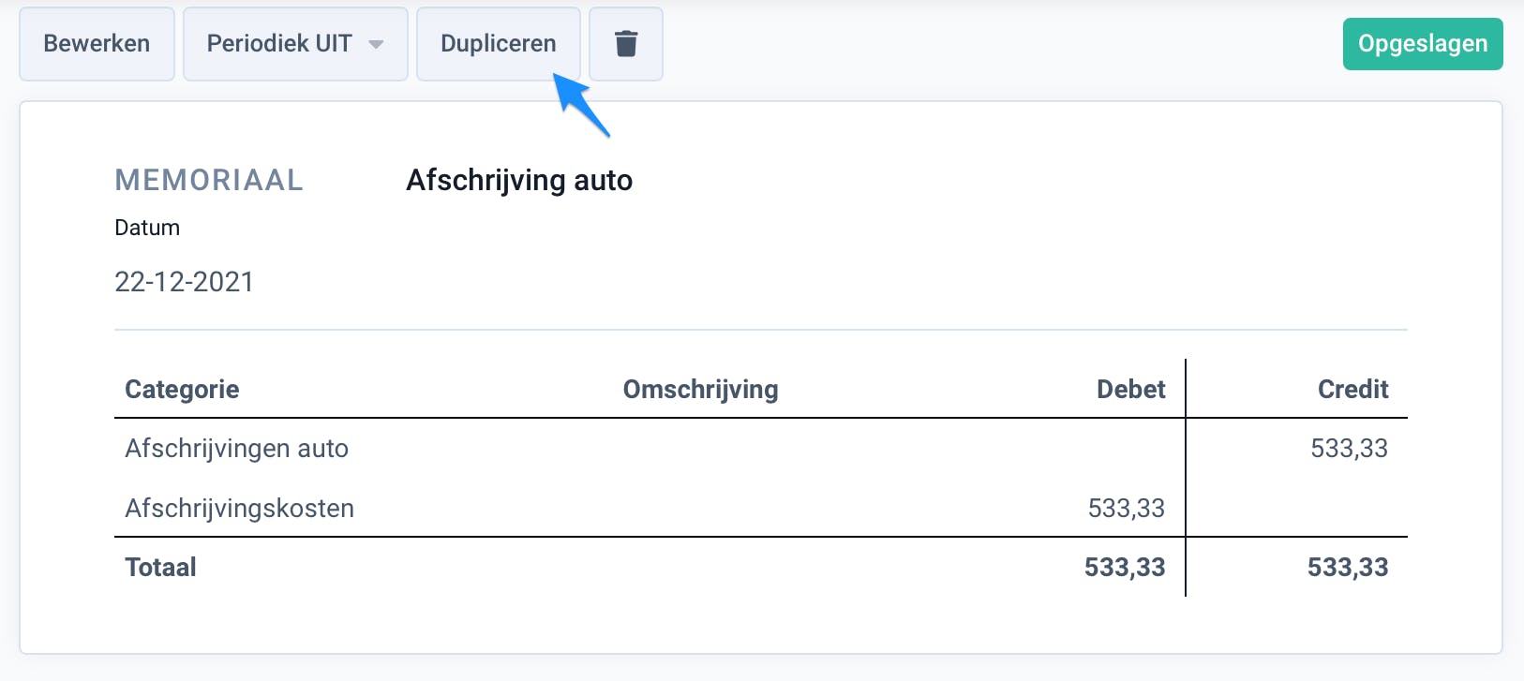Click the Bewerken button

[x=97, y=43]
